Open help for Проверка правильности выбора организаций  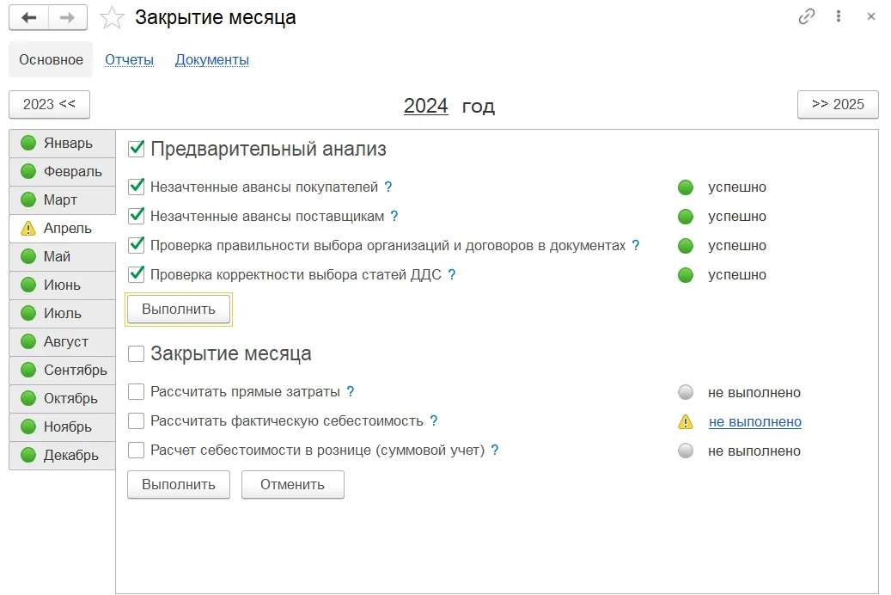click(636, 246)
